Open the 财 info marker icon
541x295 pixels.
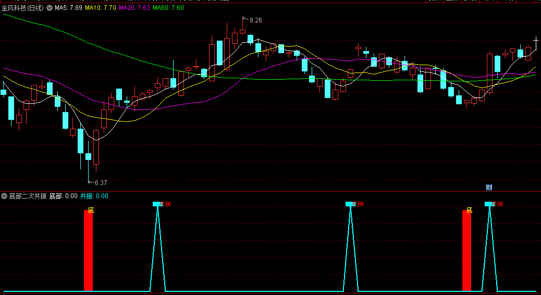[489, 187]
